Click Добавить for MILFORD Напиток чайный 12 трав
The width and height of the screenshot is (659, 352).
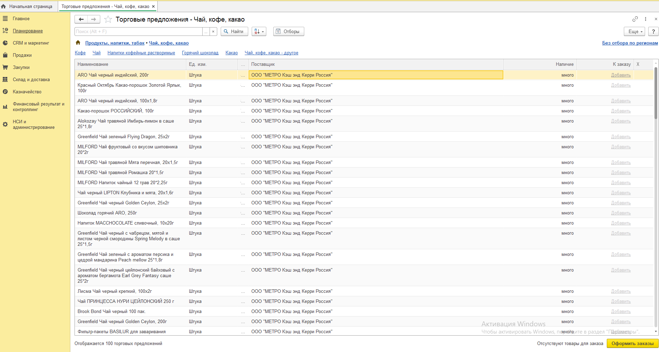click(621, 182)
